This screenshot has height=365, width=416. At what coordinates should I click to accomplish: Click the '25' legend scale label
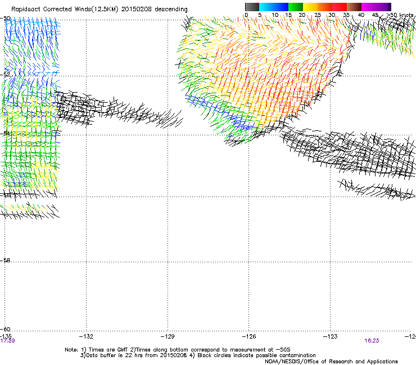(318, 15)
